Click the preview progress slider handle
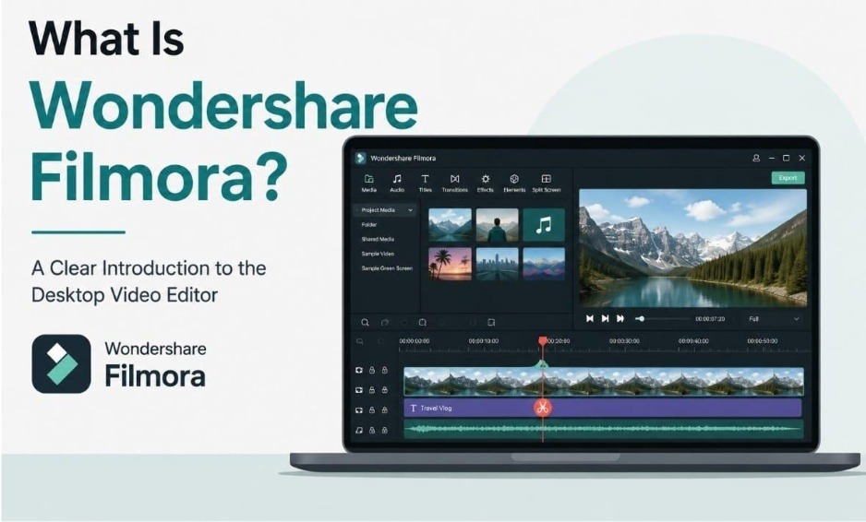This screenshot has height=522, width=866. [642, 318]
